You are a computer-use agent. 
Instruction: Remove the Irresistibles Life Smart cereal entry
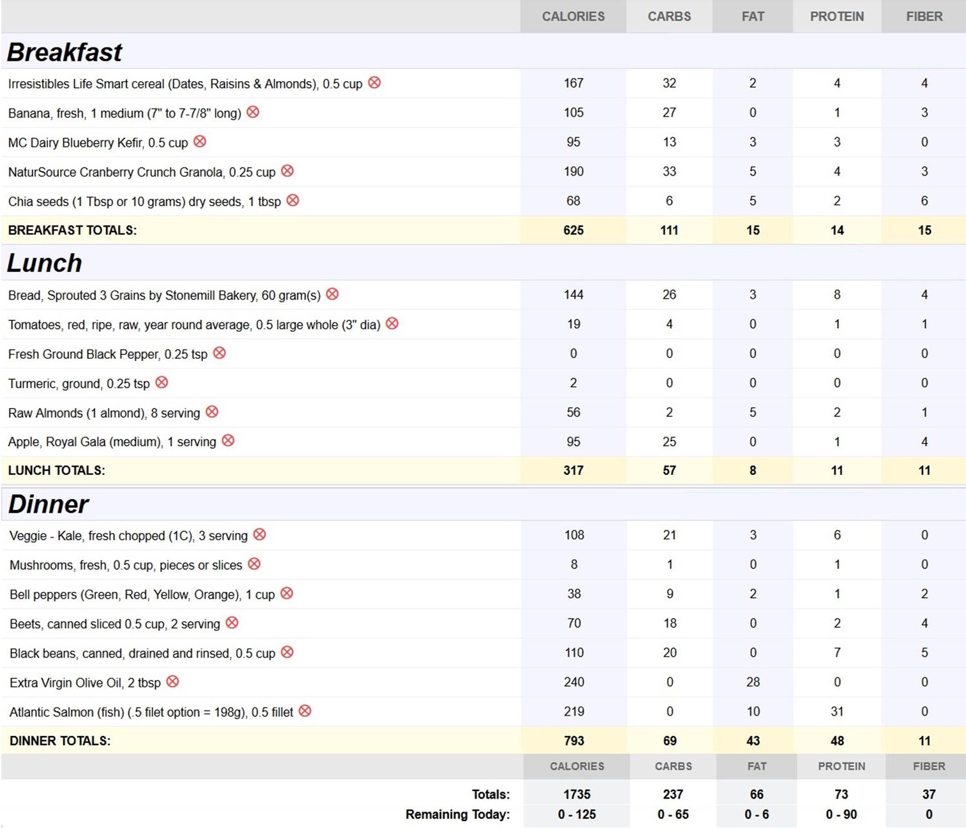pos(374,83)
